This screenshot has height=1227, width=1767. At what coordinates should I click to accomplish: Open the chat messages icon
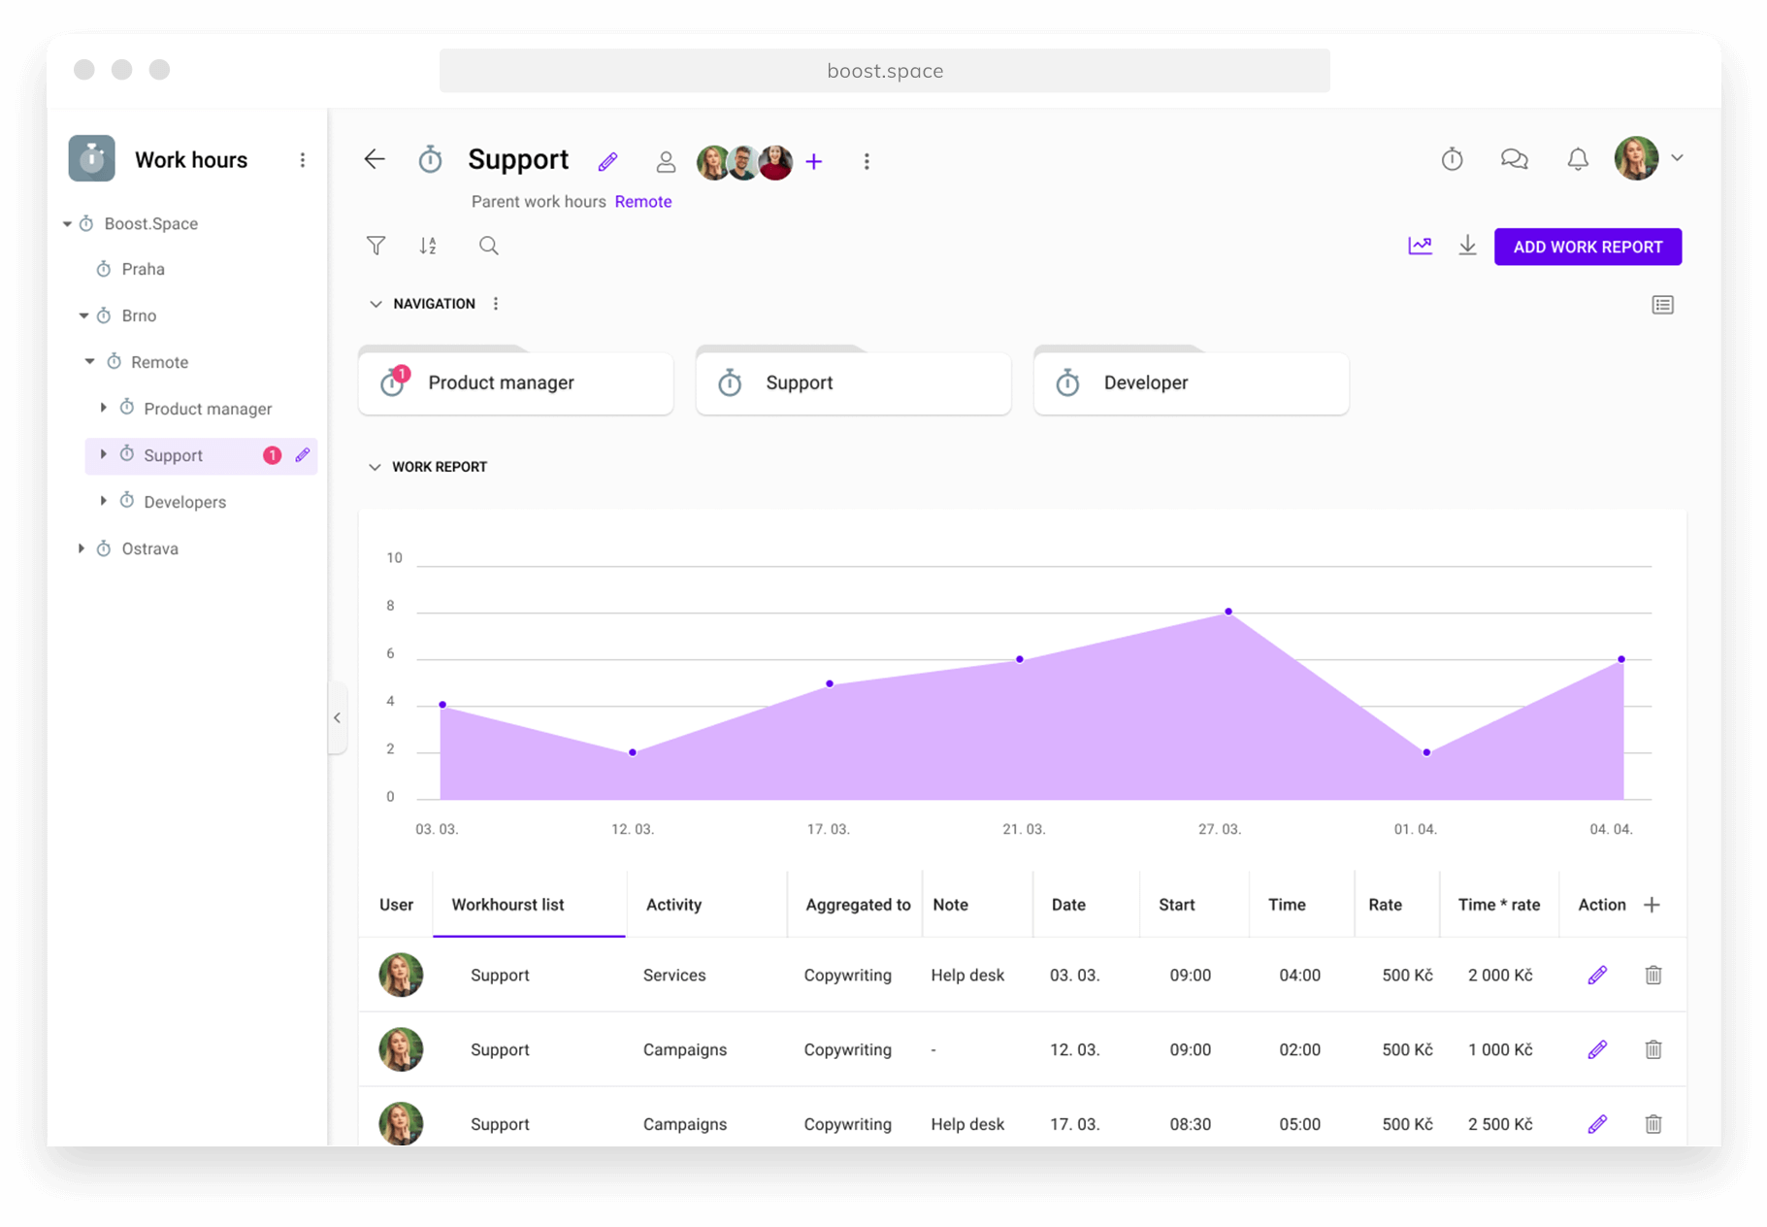point(1514,158)
